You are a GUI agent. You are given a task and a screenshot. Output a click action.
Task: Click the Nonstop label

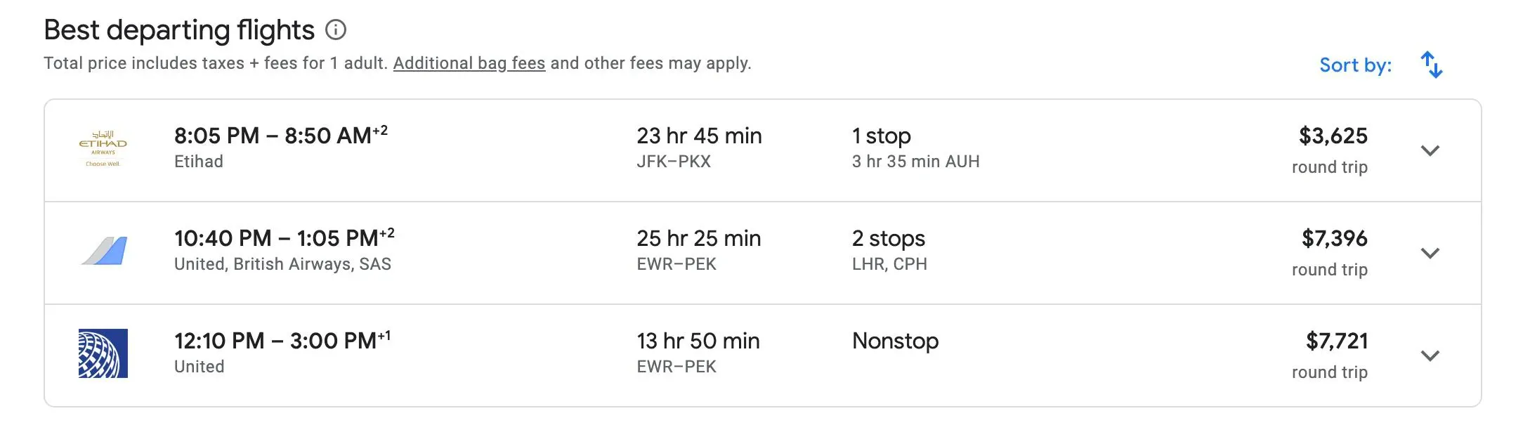coord(895,341)
